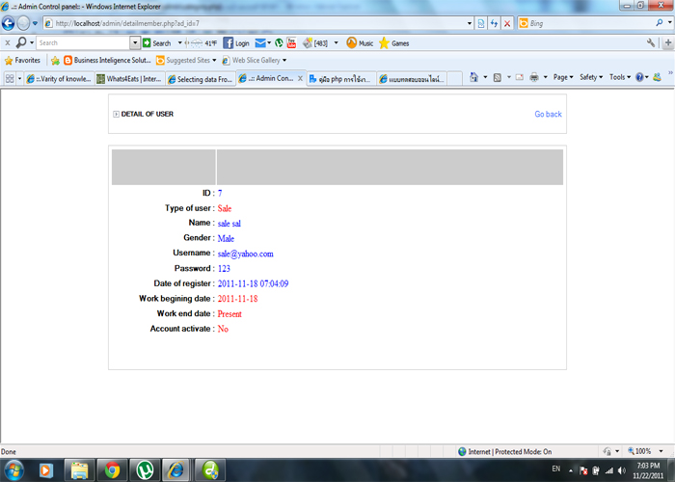Open recent pages dropdown beside Forward

35,23
